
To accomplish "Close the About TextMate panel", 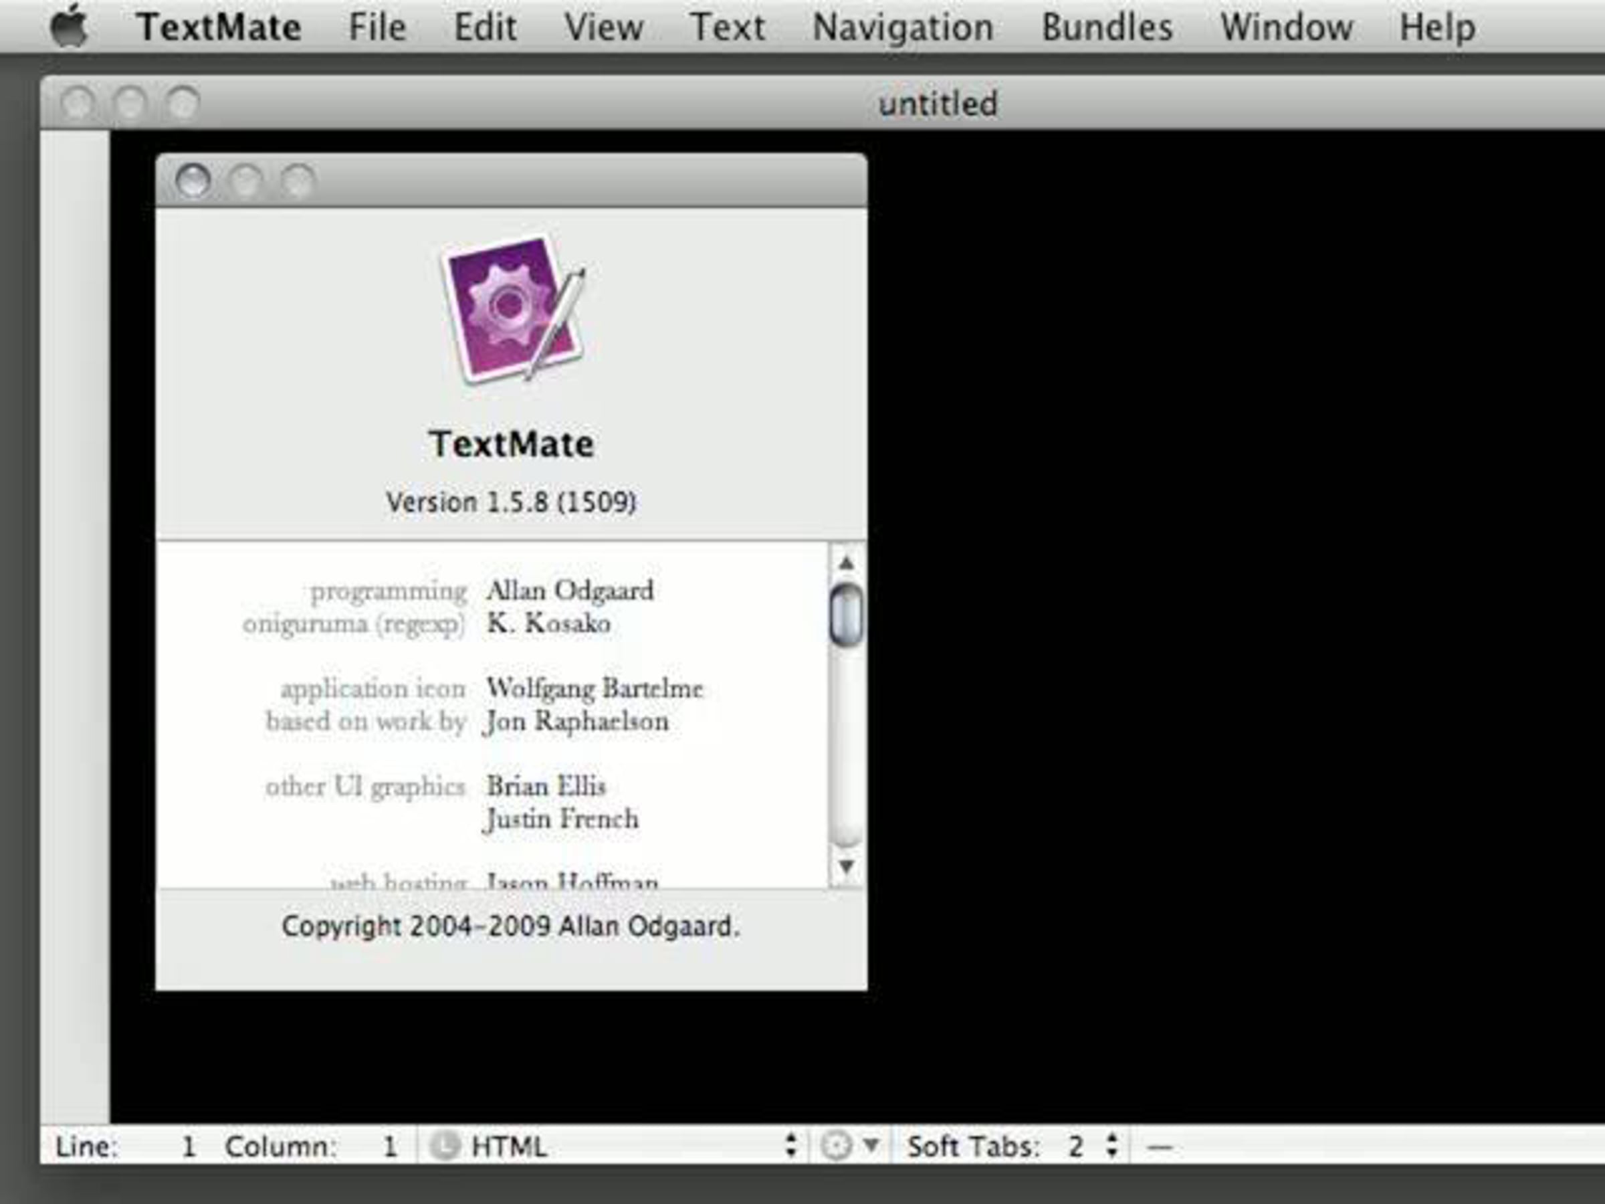I will click(x=193, y=181).
